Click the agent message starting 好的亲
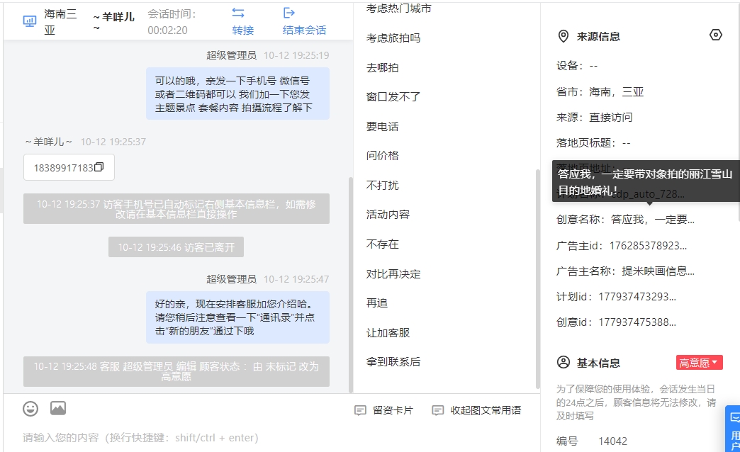Image resolution: width=740 pixels, height=452 pixels. pos(238,317)
